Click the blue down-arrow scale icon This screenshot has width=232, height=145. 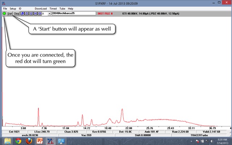click(x=30, y=13)
